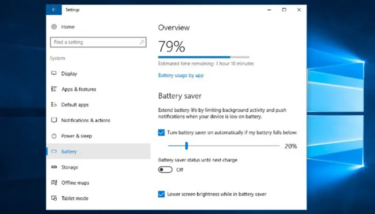The height and width of the screenshot is (214, 375).
Task: Click the Overview heading
Action: (174, 28)
